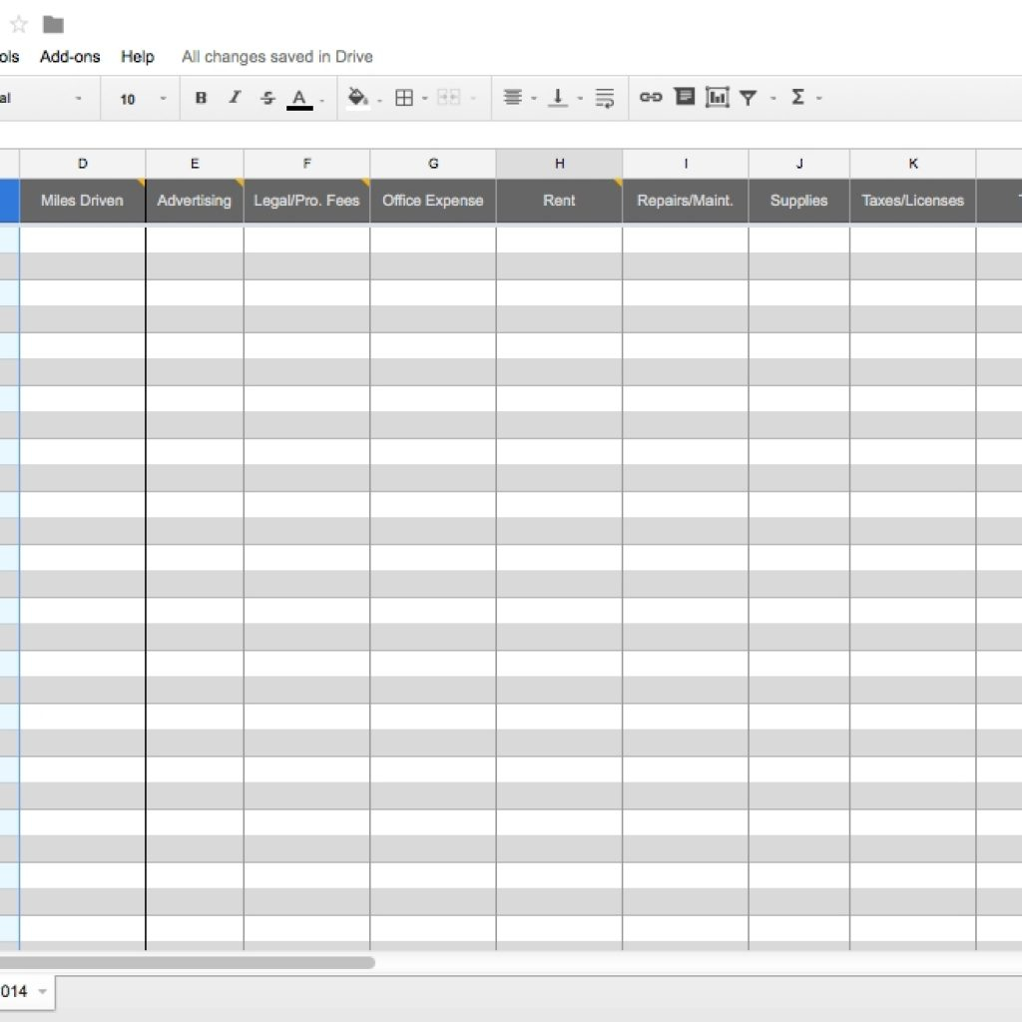Select first empty cell under Supplies
The height and width of the screenshot is (1022, 1022).
[x=799, y=240]
